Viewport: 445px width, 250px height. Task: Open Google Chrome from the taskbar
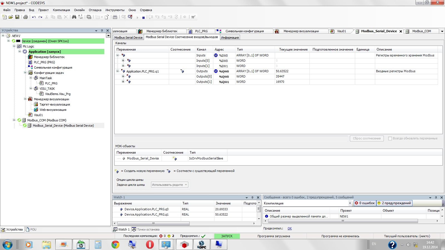pos(115,244)
